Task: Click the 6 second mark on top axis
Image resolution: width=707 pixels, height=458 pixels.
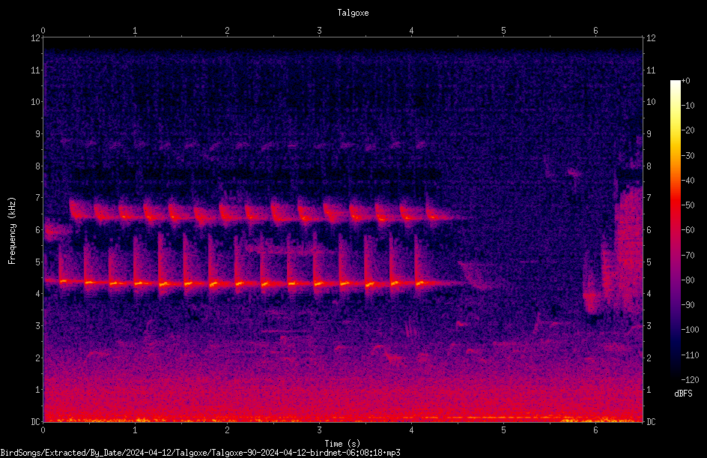Action: pyautogui.click(x=595, y=31)
